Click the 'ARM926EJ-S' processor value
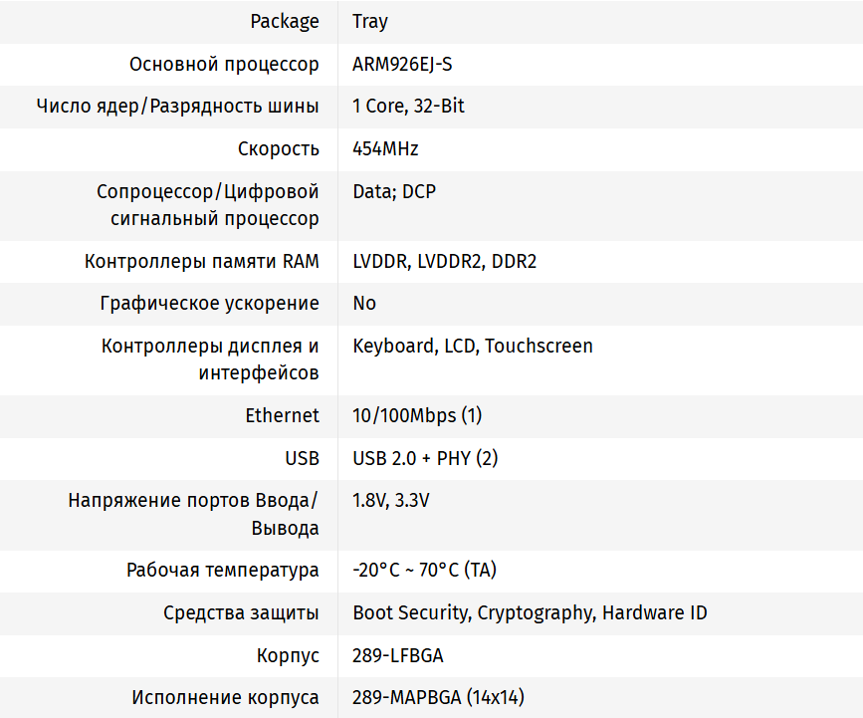863x718 pixels. (x=402, y=64)
